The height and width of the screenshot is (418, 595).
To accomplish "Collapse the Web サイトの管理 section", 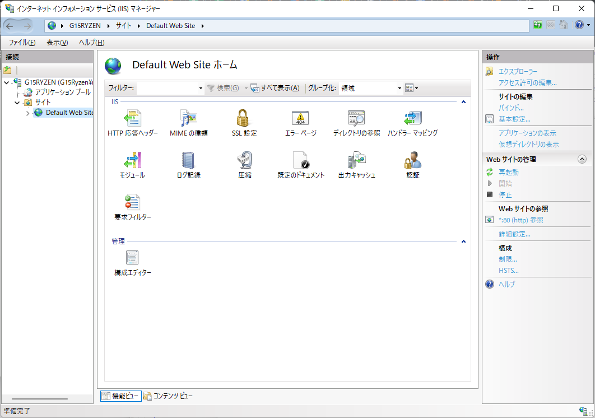I will point(582,159).
